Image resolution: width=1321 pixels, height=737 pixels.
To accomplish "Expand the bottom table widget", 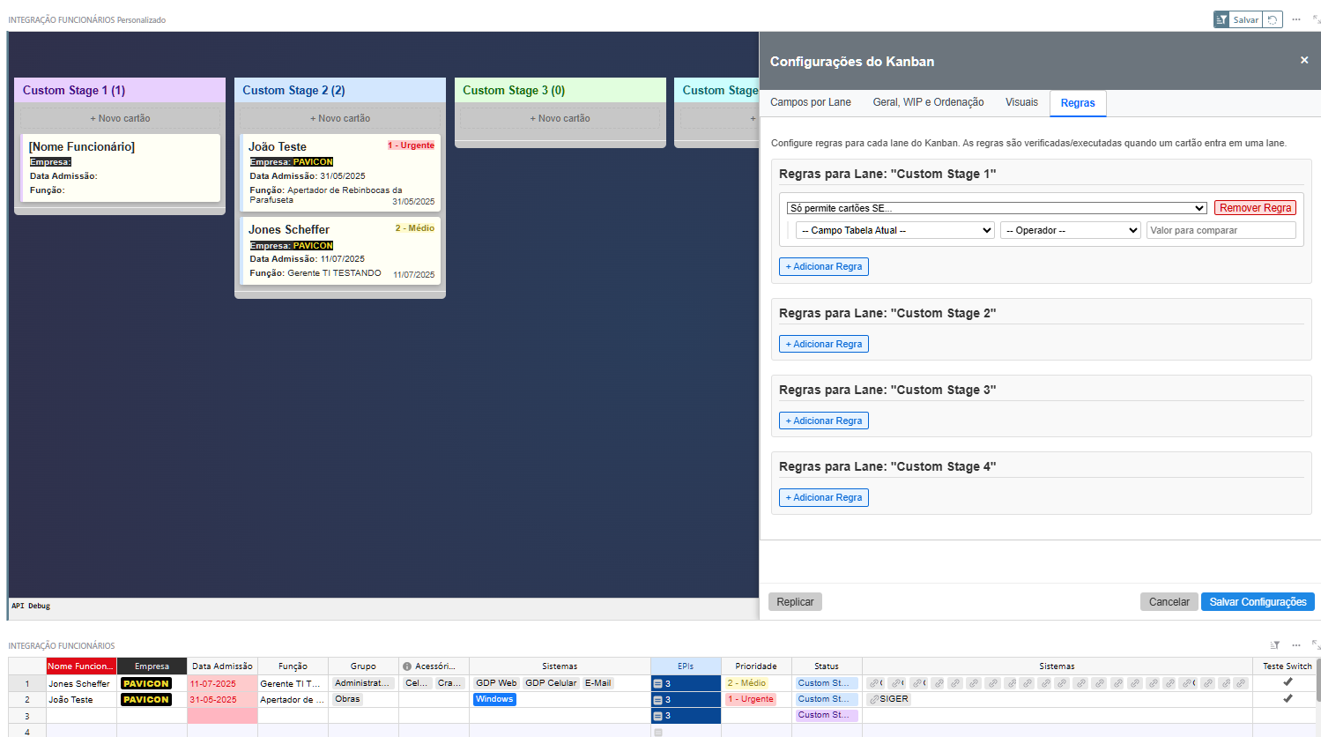I will click(x=1316, y=645).
